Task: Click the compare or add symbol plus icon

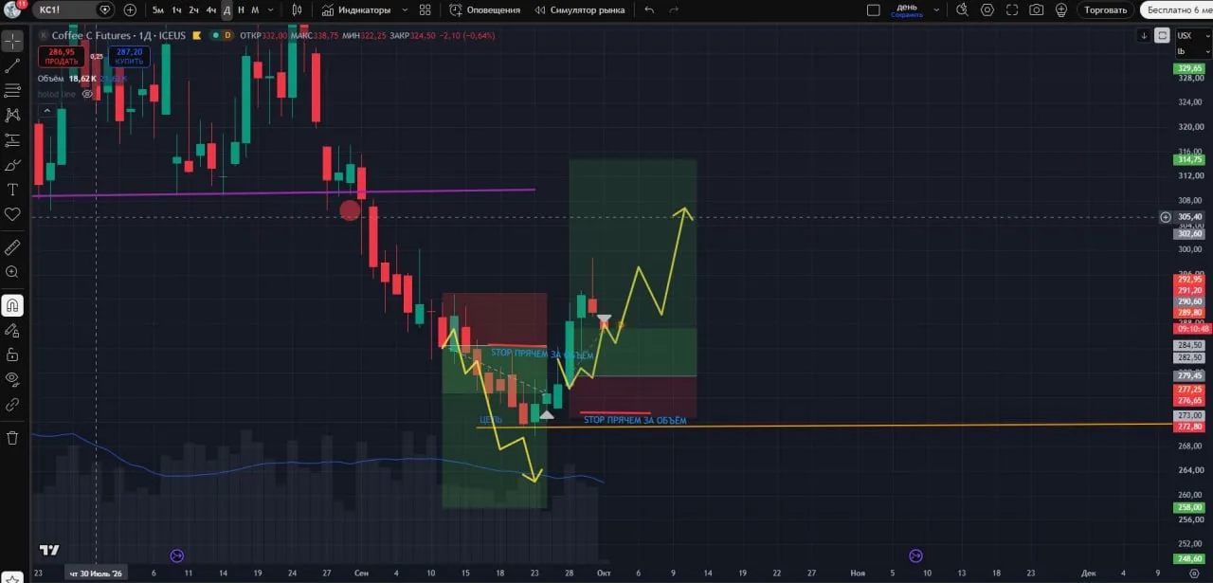Action: pos(130,9)
